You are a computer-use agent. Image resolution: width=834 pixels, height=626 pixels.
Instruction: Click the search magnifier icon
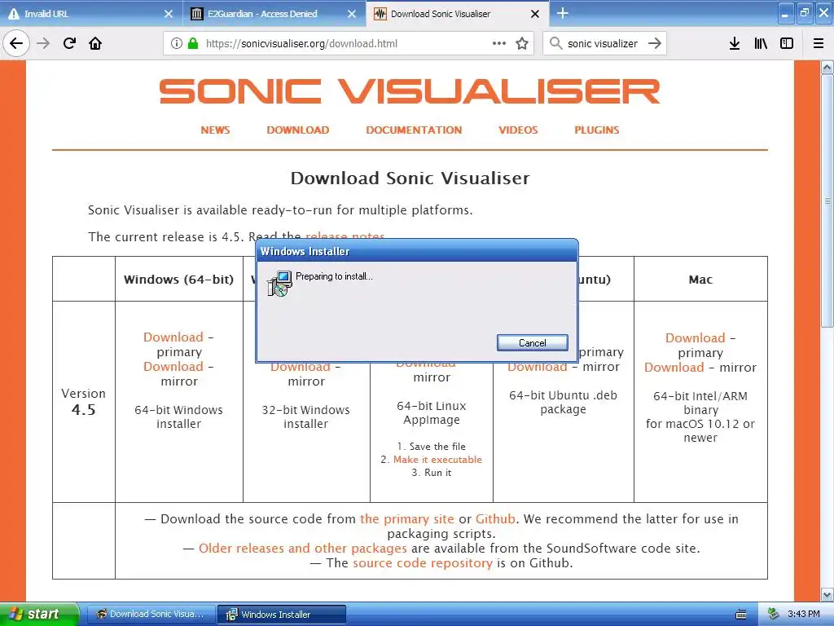click(x=555, y=43)
